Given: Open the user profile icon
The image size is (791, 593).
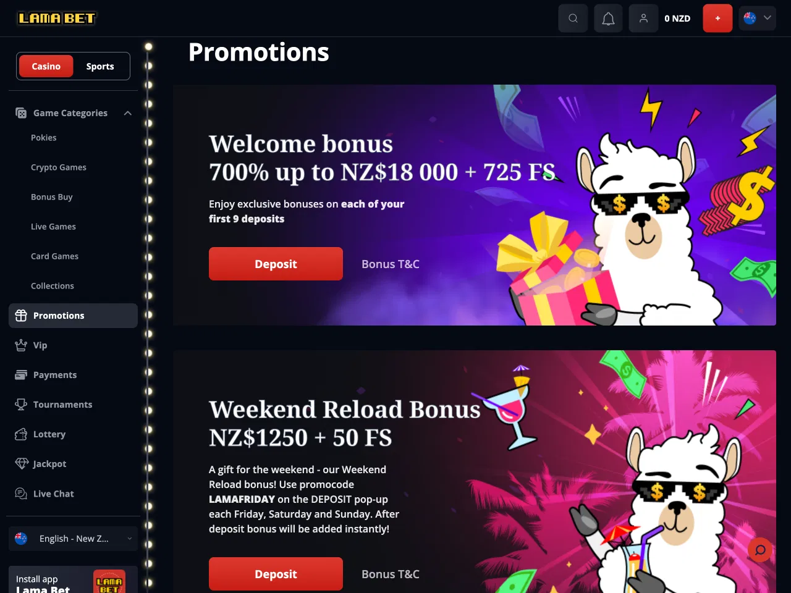Looking at the screenshot, I should pos(643,19).
